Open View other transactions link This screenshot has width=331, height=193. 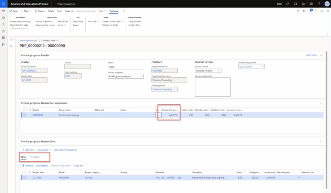(65, 150)
